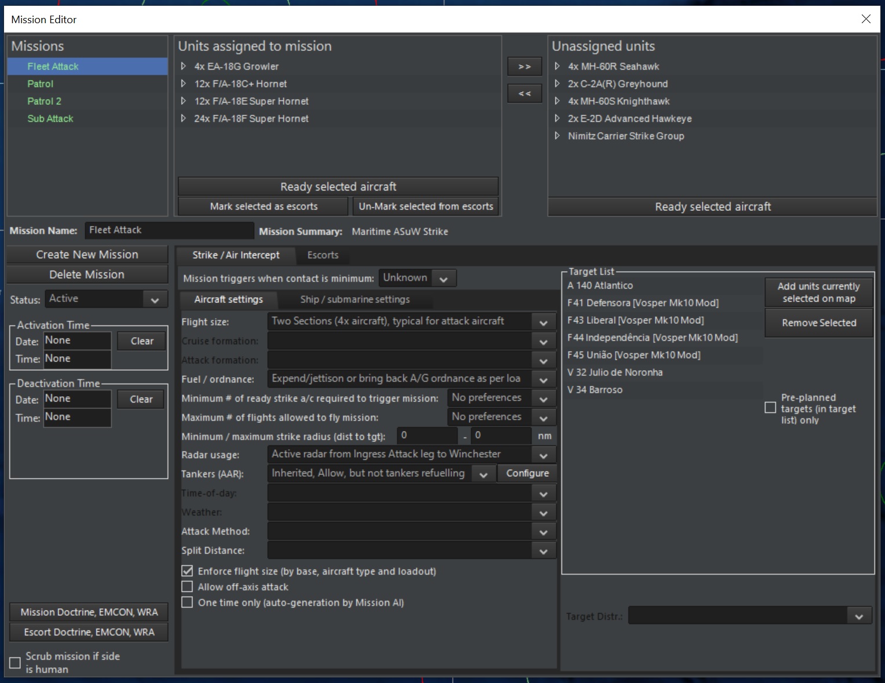
Task: Clear the Deactivation Time
Action: pos(141,399)
